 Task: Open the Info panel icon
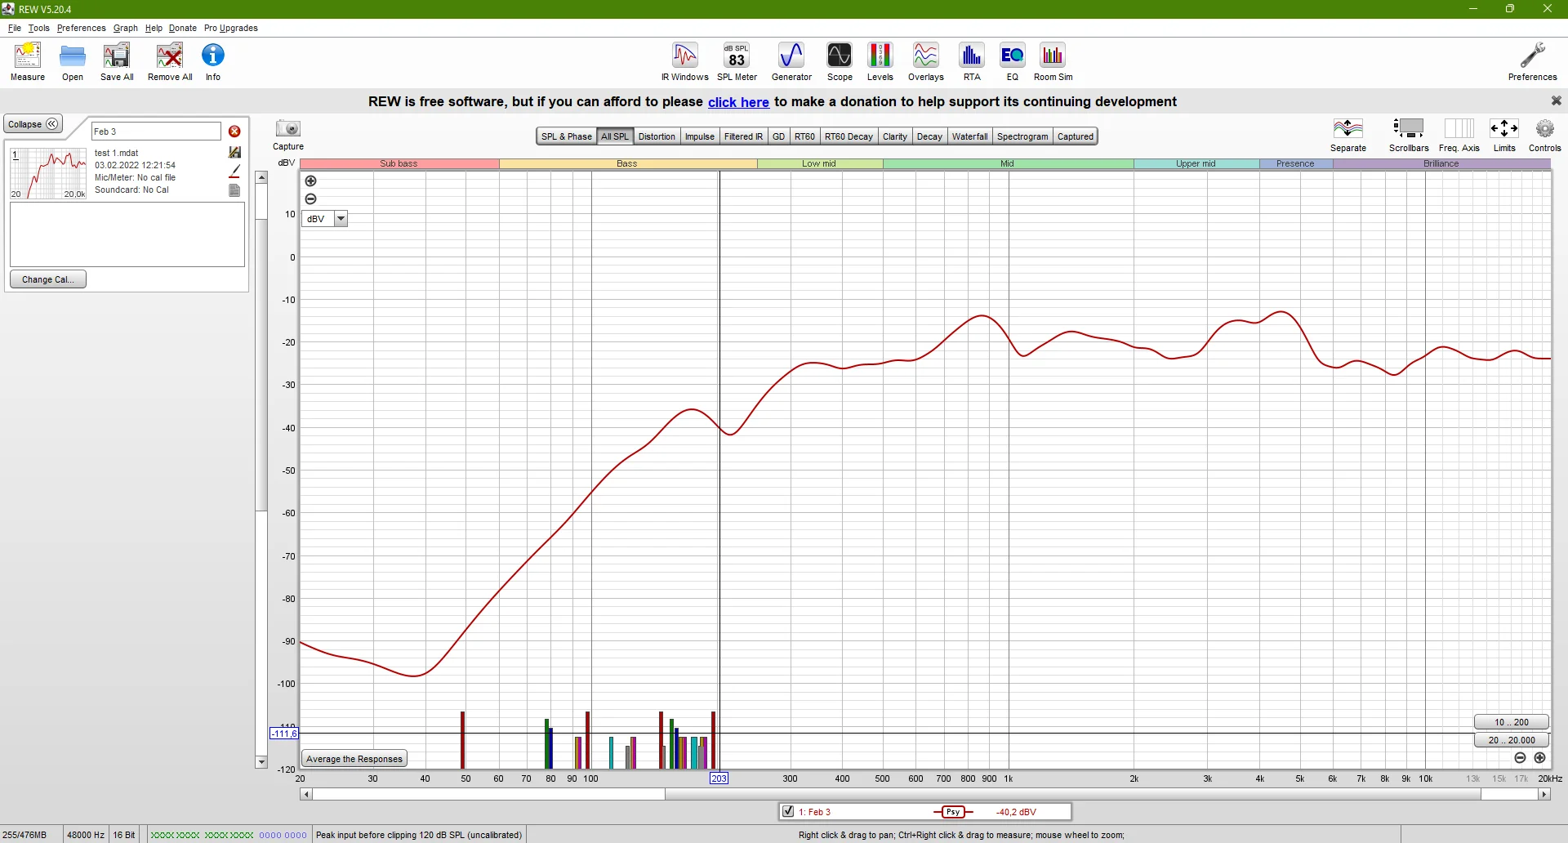213,62
